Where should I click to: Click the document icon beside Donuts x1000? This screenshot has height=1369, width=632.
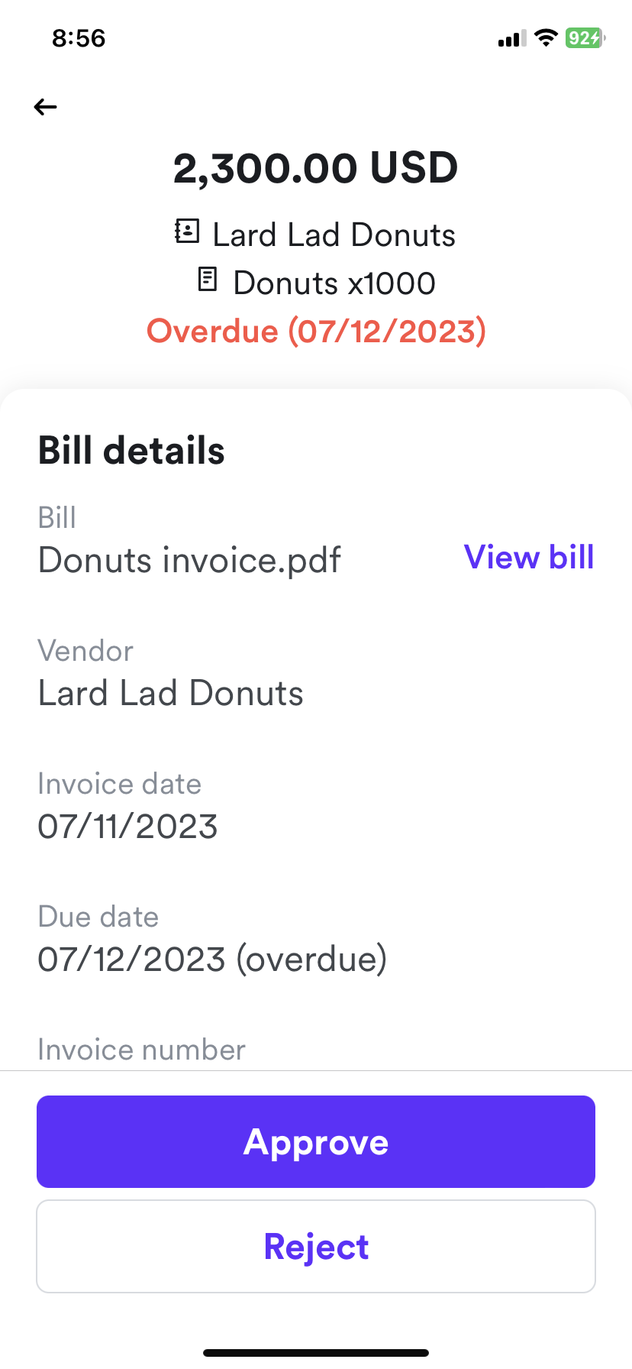point(207,280)
